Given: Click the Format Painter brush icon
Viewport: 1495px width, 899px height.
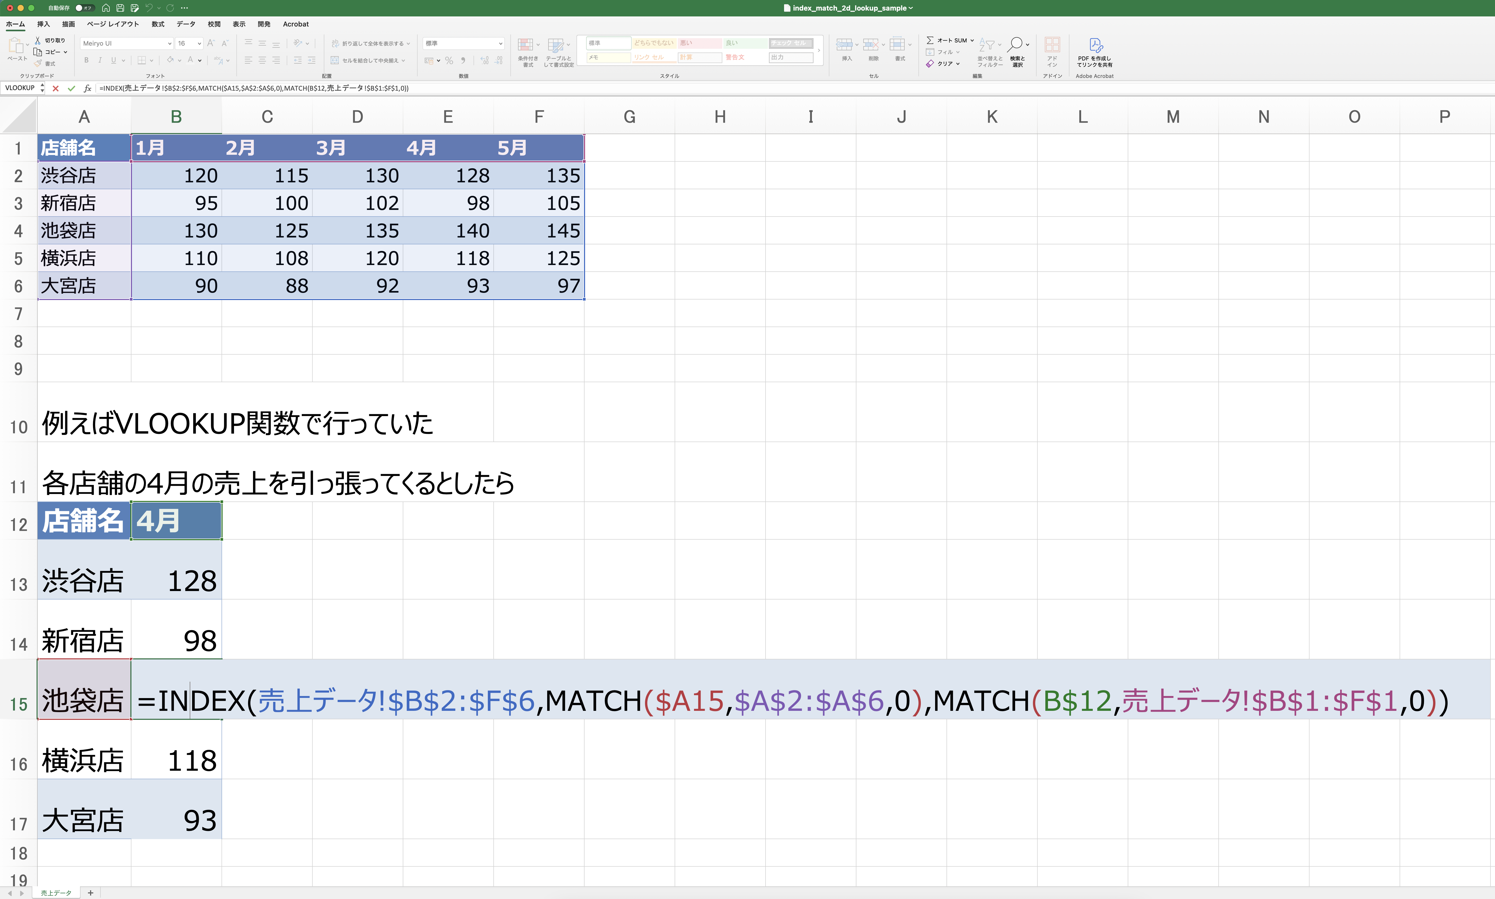Looking at the screenshot, I should (x=38, y=64).
